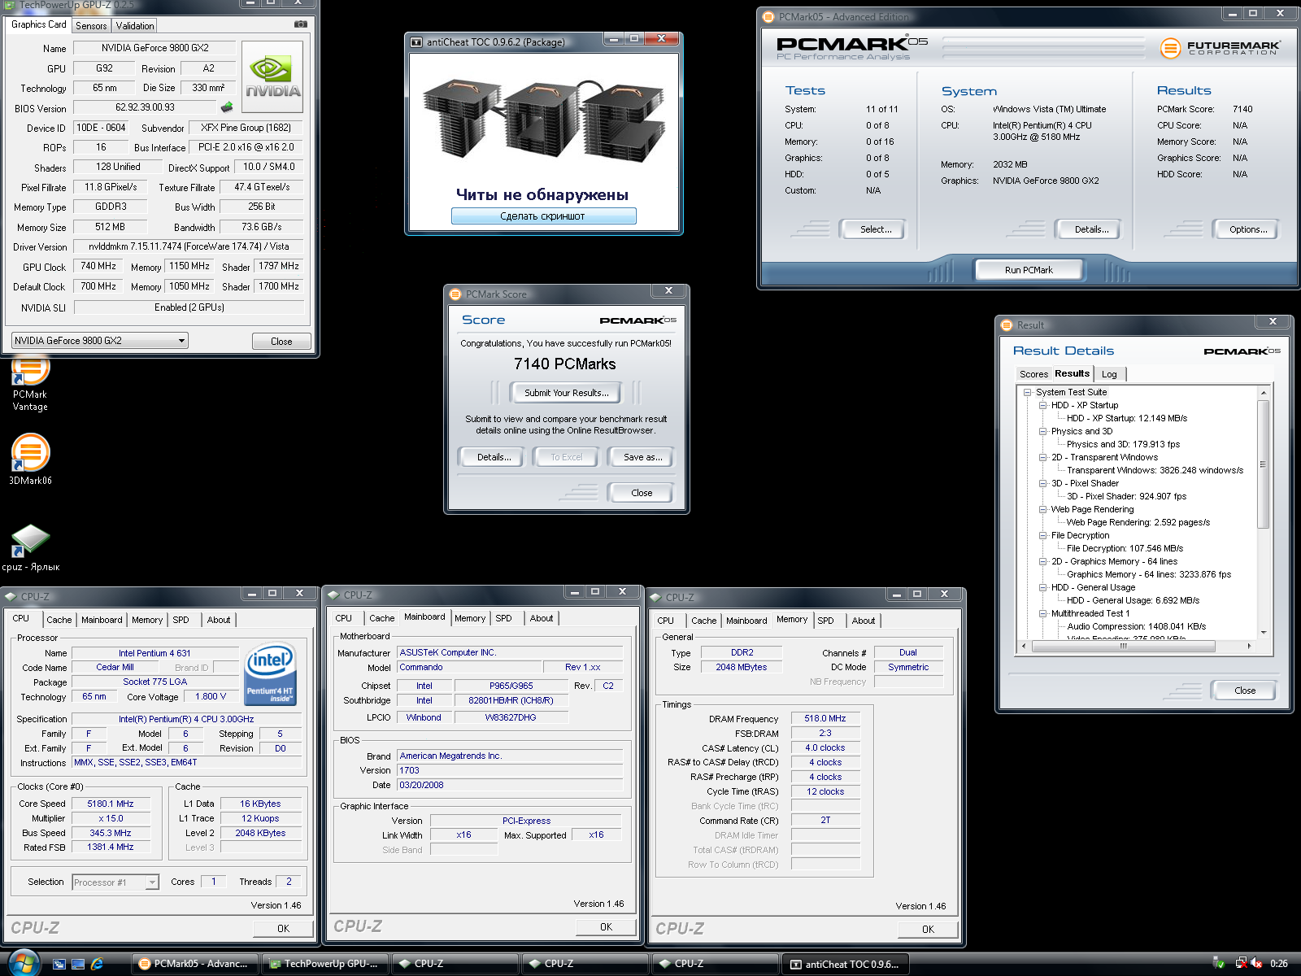Click the Futuremark Corporation logo
Screen dimensions: 1301x976
pos(1220,48)
